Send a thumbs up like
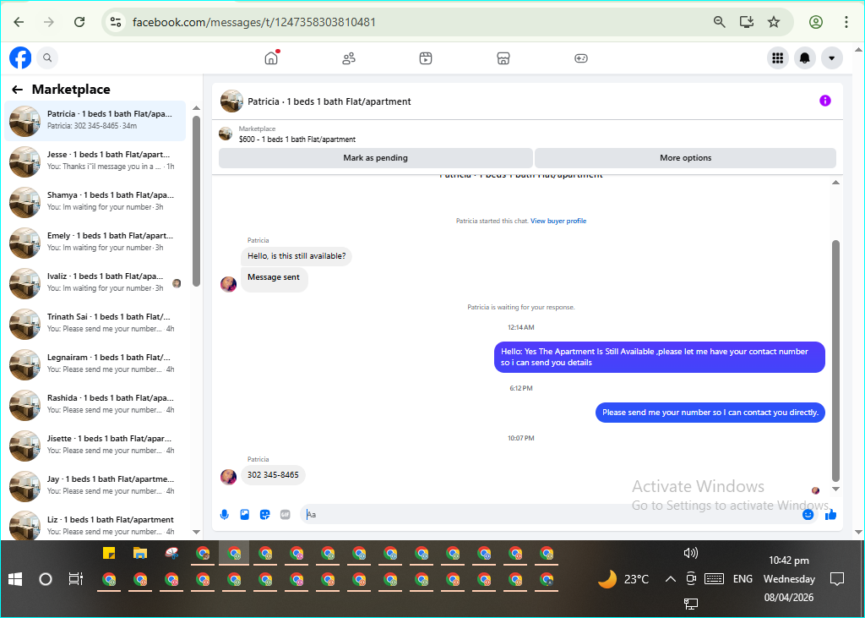 831,515
